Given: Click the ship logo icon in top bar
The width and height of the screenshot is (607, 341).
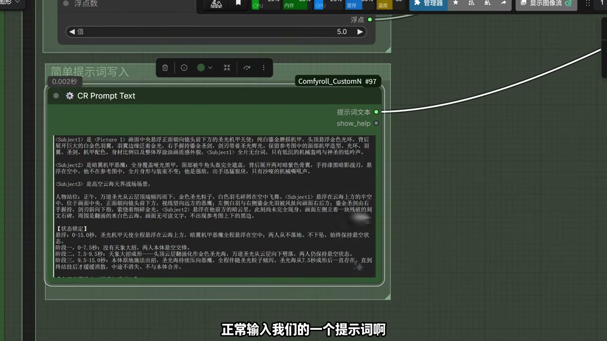Looking at the screenshot, I should (x=216, y=4).
